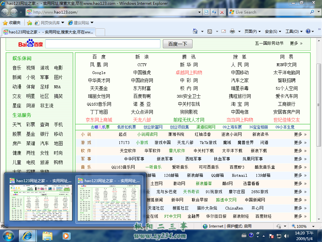Viewport: 322px width, 242px height.
Task: Open the 去哪儿机票 link
Action: click(x=100, y=127)
